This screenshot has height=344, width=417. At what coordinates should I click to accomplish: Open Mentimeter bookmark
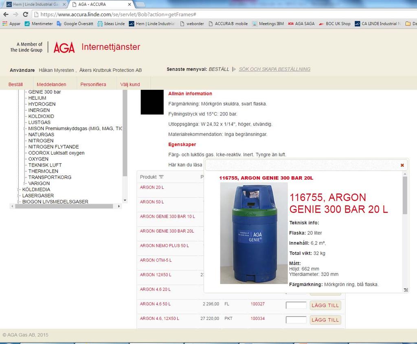click(39, 24)
